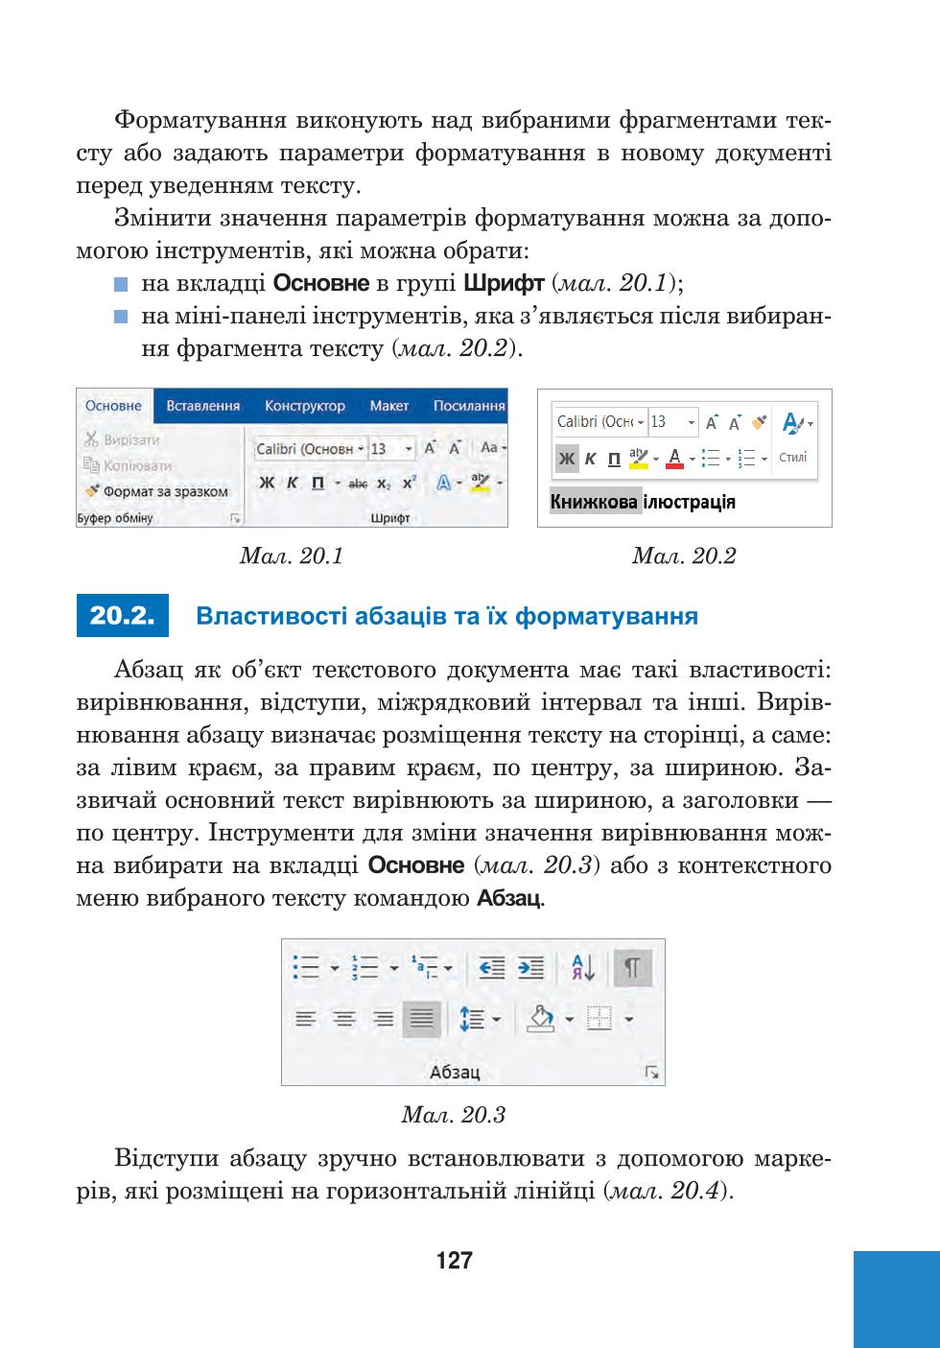
Task: Click decrease indent icon
Action: (x=491, y=968)
